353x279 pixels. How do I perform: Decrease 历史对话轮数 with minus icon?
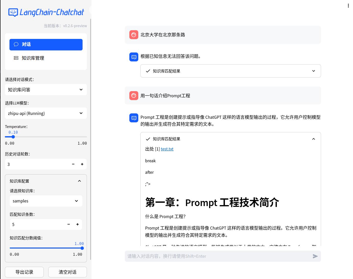(x=73, y=164)
